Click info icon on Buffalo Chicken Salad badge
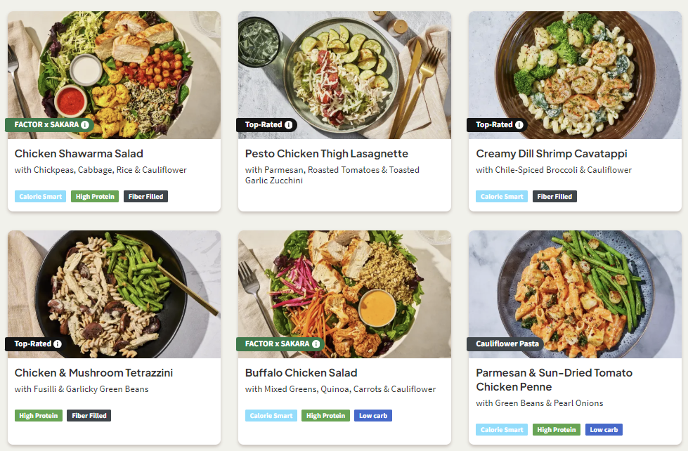This screenshot has height=451, width=688. pyautogui.click(x=316, y=344)
